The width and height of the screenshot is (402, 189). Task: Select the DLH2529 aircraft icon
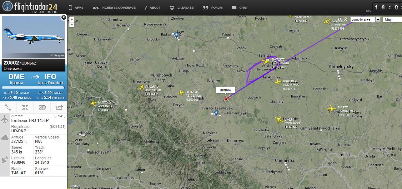coord(93,103)
